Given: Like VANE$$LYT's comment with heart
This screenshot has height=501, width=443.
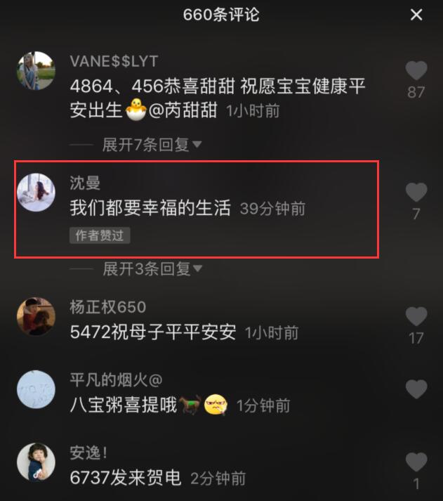Looking at the screenshot, I should coord(416,70).
